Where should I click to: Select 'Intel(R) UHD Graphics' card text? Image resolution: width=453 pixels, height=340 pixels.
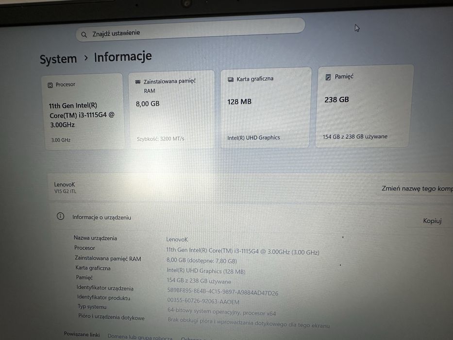click(253, 138)
